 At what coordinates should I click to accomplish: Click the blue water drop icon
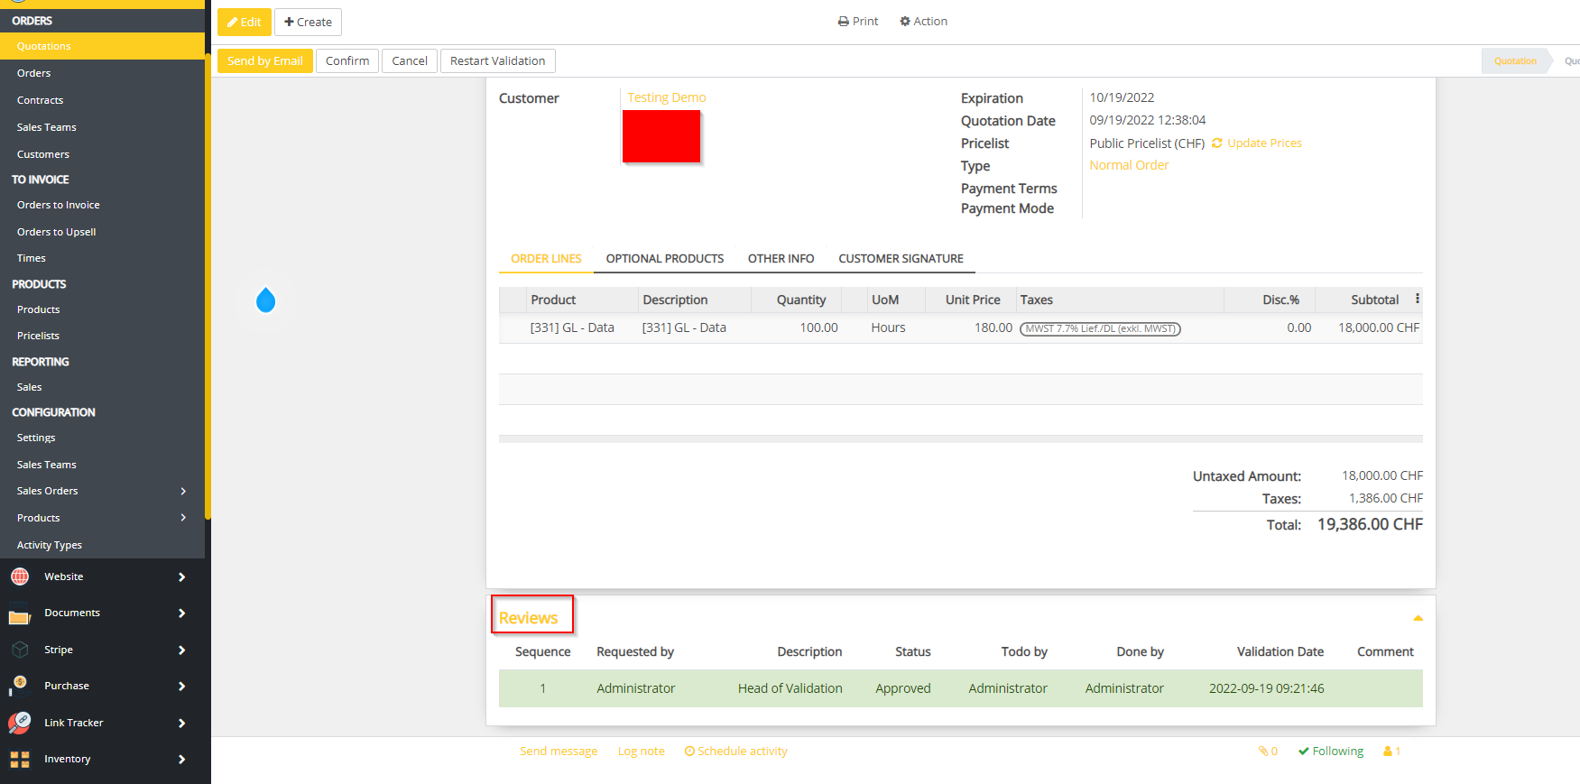pyautogui.click(x=265, y=300)
